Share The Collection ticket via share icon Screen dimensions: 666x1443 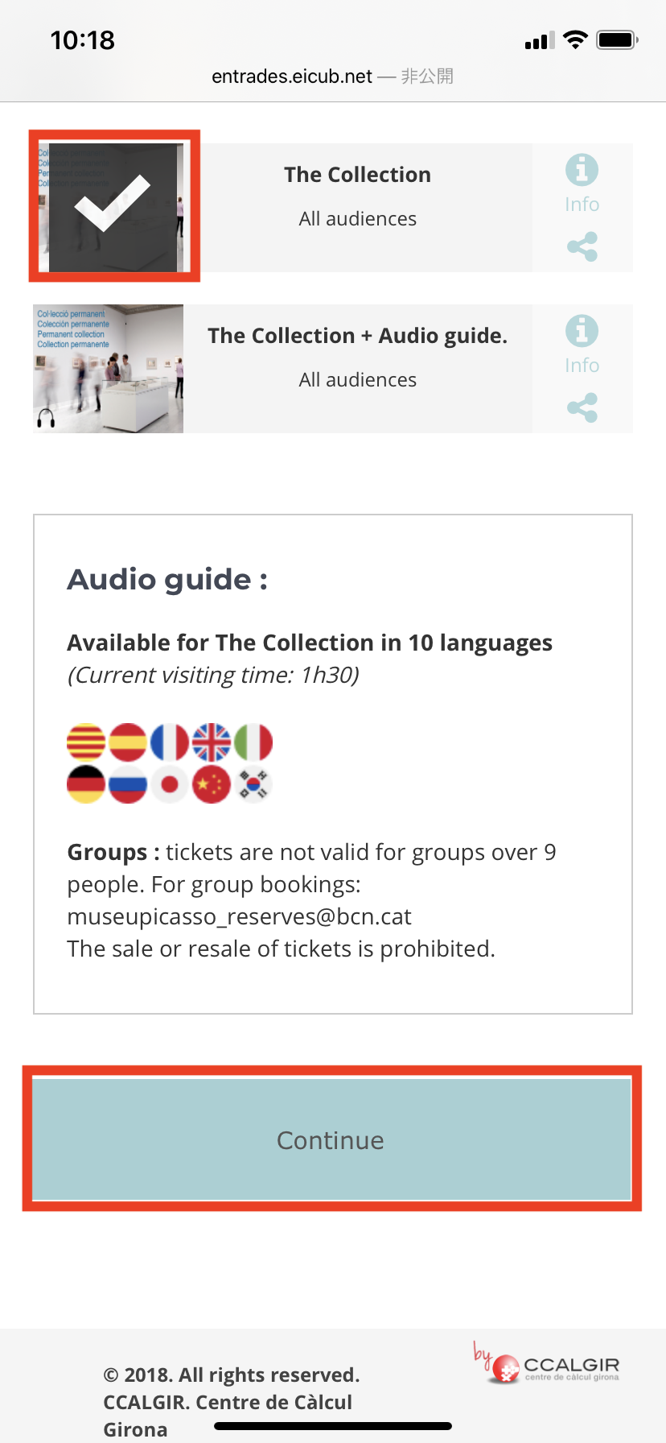582,246
